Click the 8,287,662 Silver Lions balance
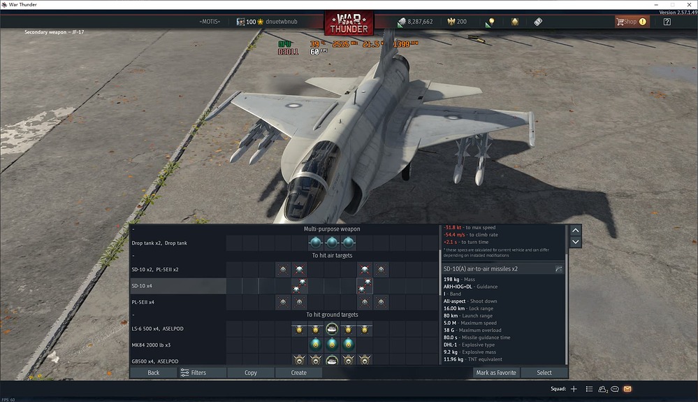 click(x=420, y=22)
